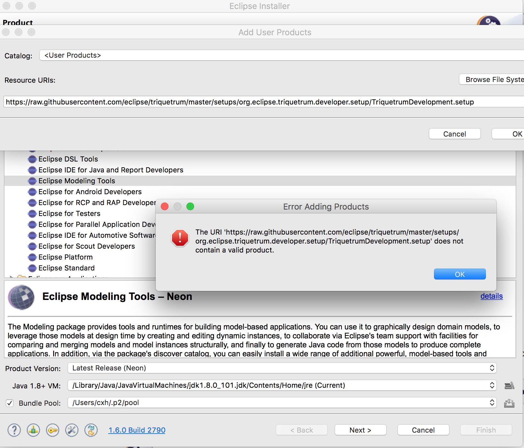The image size is (524, 448).
Task: Select Eclipse for Parallel Application Developers
Action: coord(97,224)
